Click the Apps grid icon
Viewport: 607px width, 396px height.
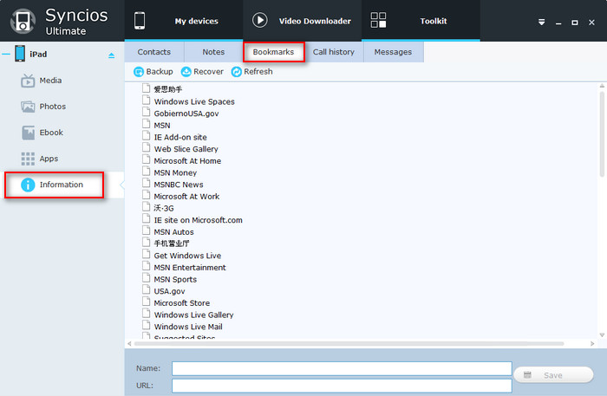(28, 159)
